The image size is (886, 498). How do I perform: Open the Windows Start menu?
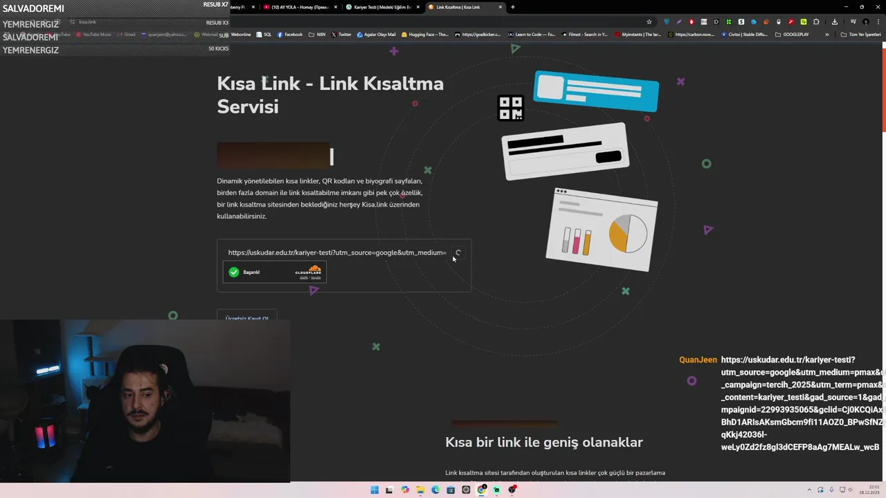374,490
